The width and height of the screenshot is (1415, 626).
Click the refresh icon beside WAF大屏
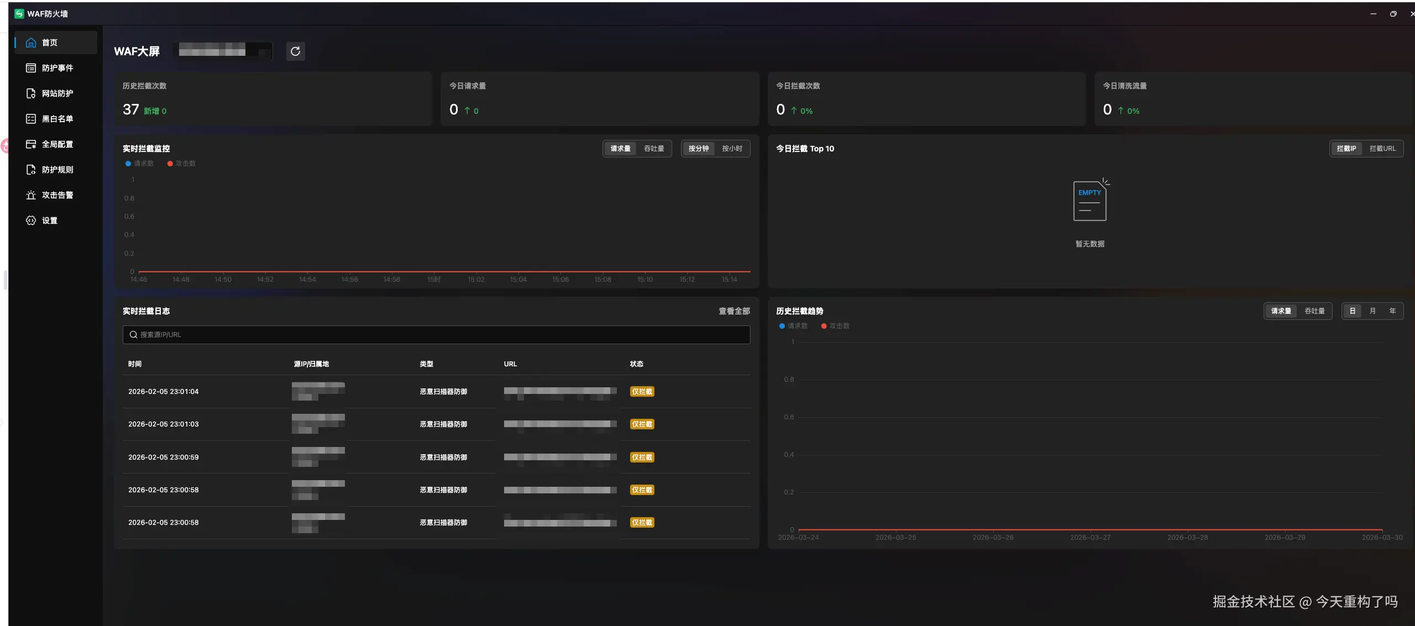click(x=295, y=51)
